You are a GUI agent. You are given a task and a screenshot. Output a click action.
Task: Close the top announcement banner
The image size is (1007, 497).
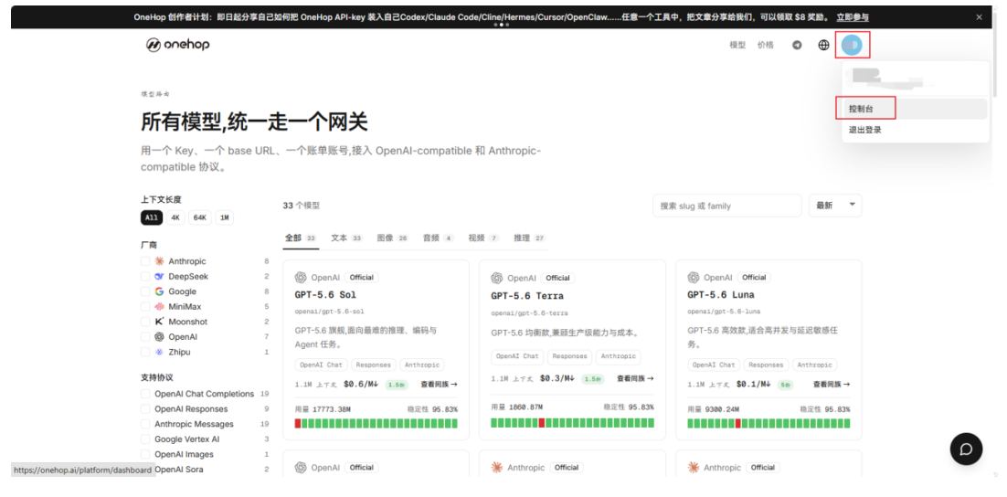[979, 17]
